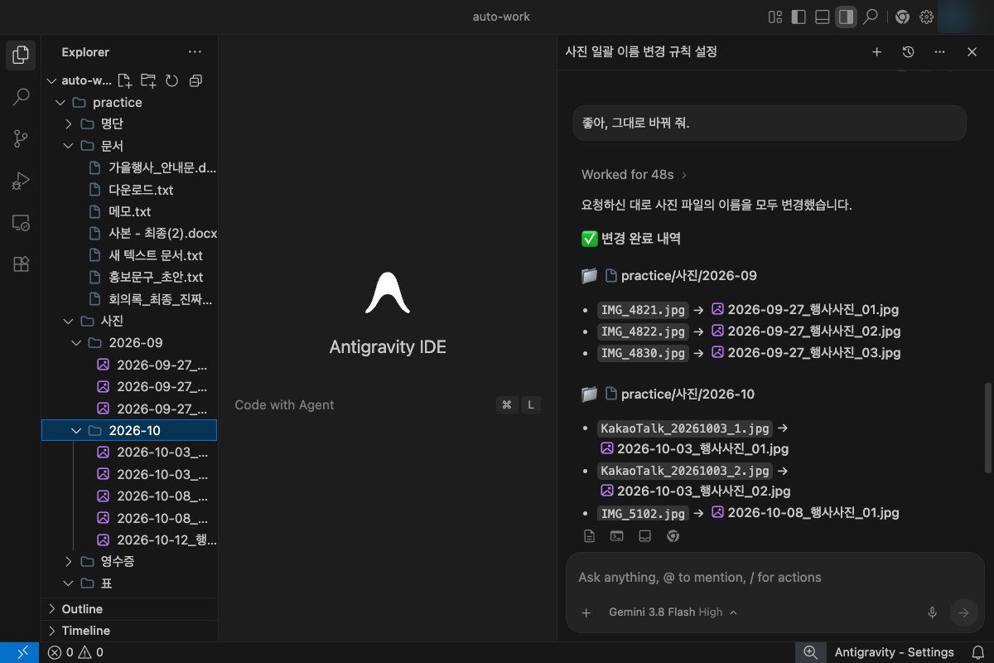Toggle the primary sidebar visibility

point(799,17)
